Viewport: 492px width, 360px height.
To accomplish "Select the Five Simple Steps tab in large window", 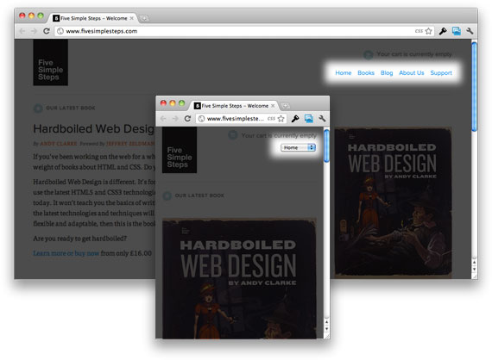I will (x=93, y=18).
